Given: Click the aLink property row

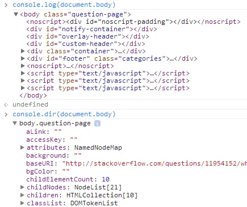Looking at the screenshot, I should click(x=44, y=132).
